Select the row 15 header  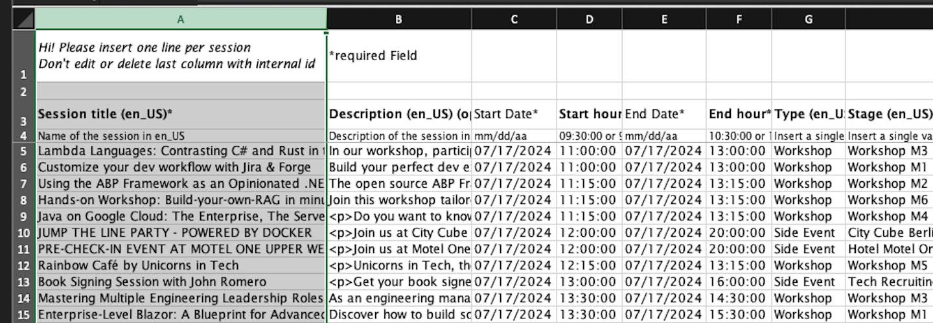(x=23, y=315)
